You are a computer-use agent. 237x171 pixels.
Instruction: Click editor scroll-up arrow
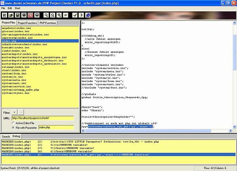[x=234, y=23]
